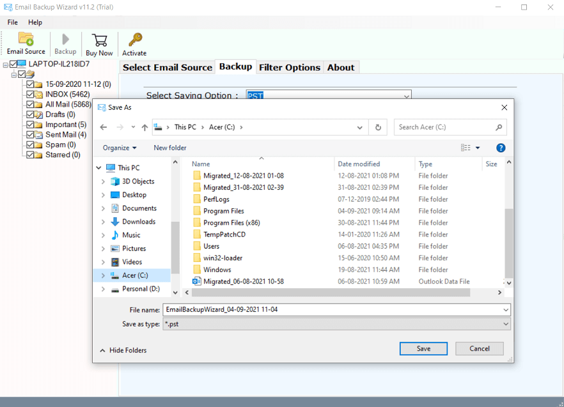Click the Activate key icon
Viewport: 564px width, 407px height.
point(136,39)
